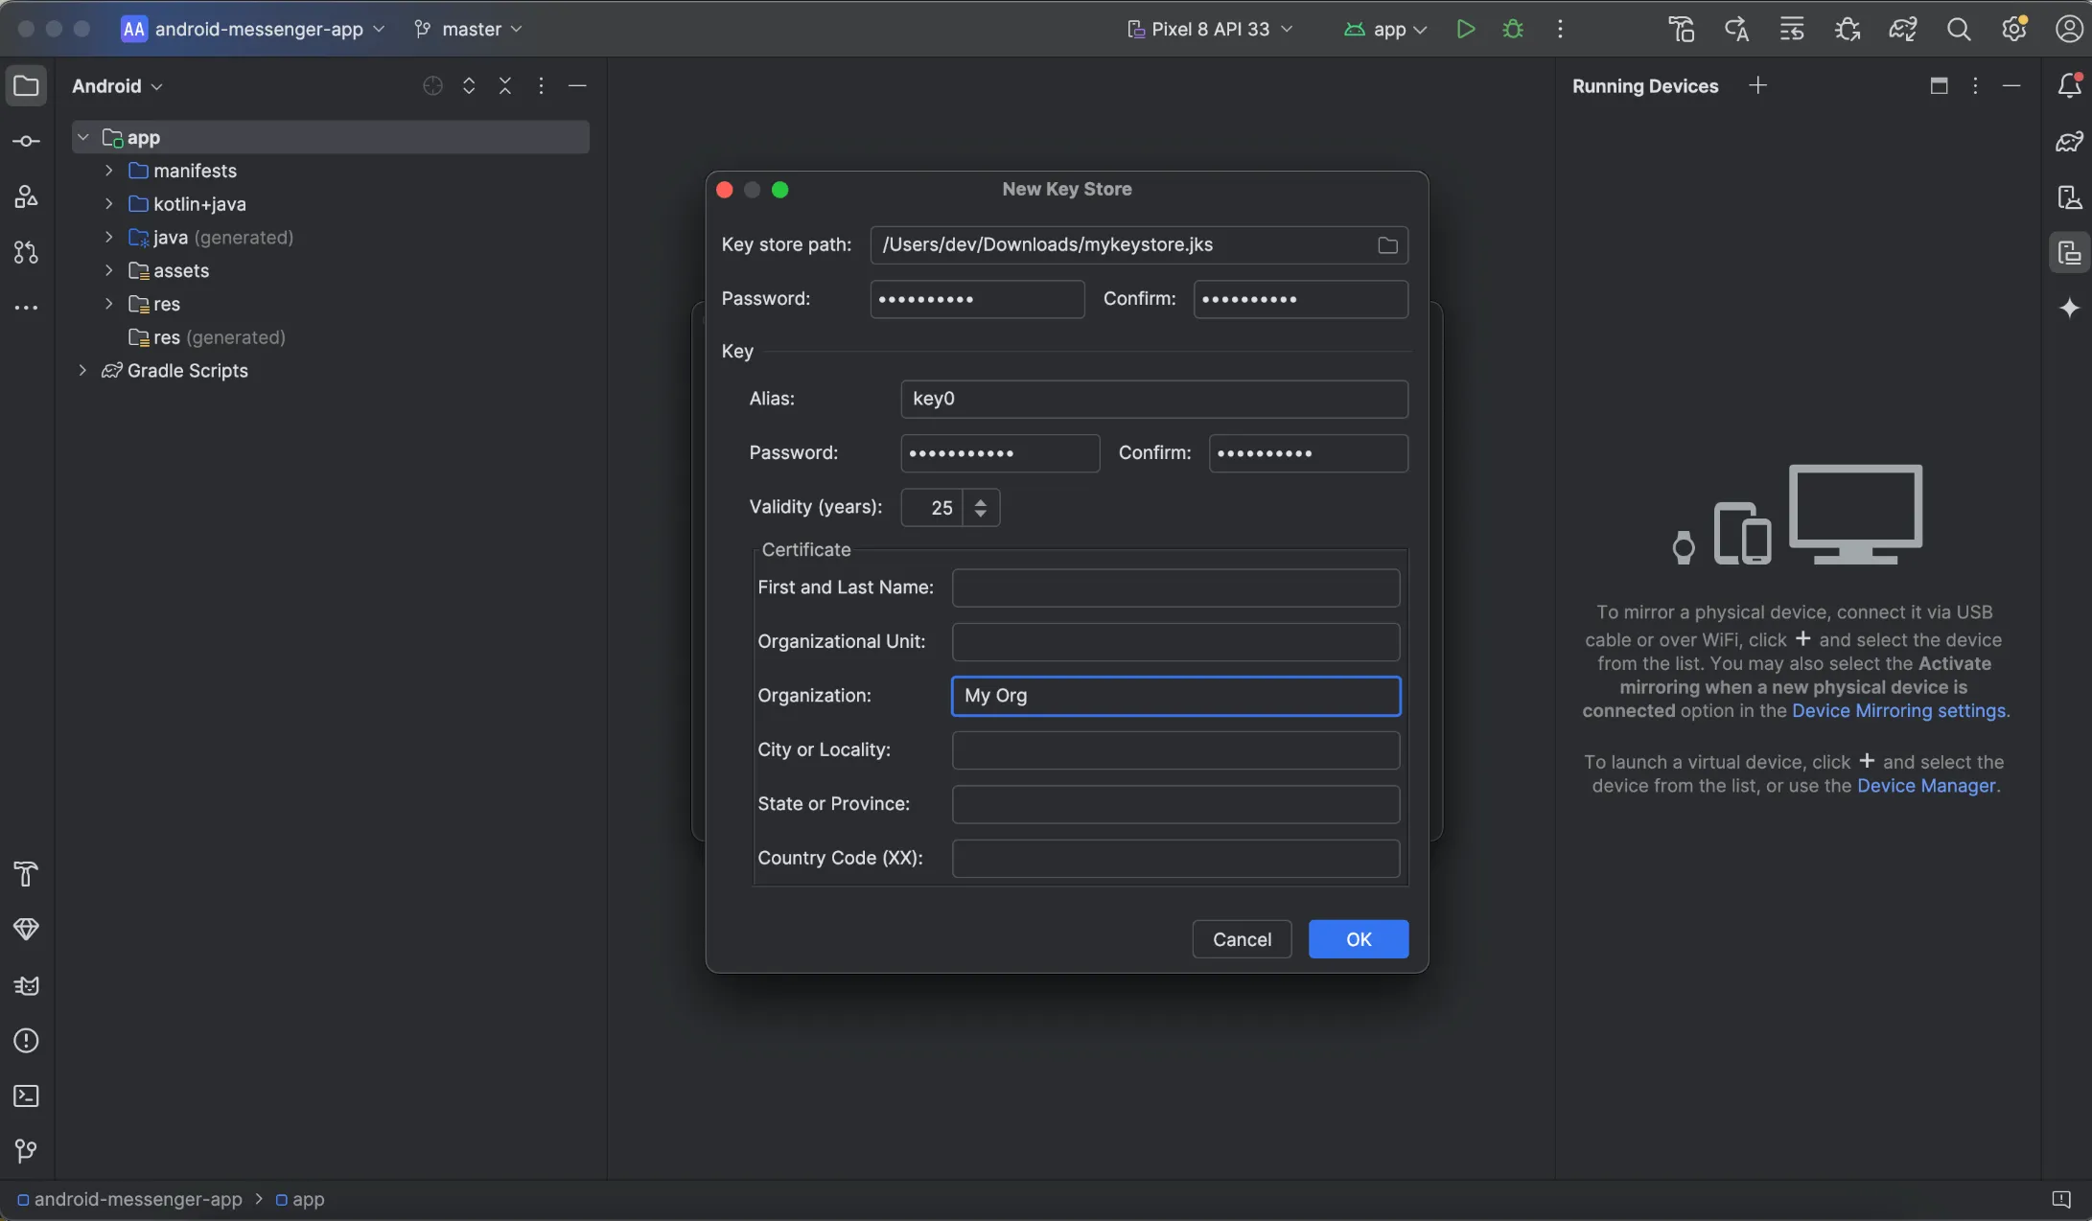Open the Commit tool window

pyautogui.click(x=26, y=142)
